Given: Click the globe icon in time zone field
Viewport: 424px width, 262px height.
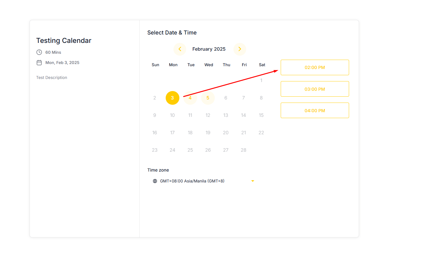Looking at the screenshot, I should [x=155, y=181].
